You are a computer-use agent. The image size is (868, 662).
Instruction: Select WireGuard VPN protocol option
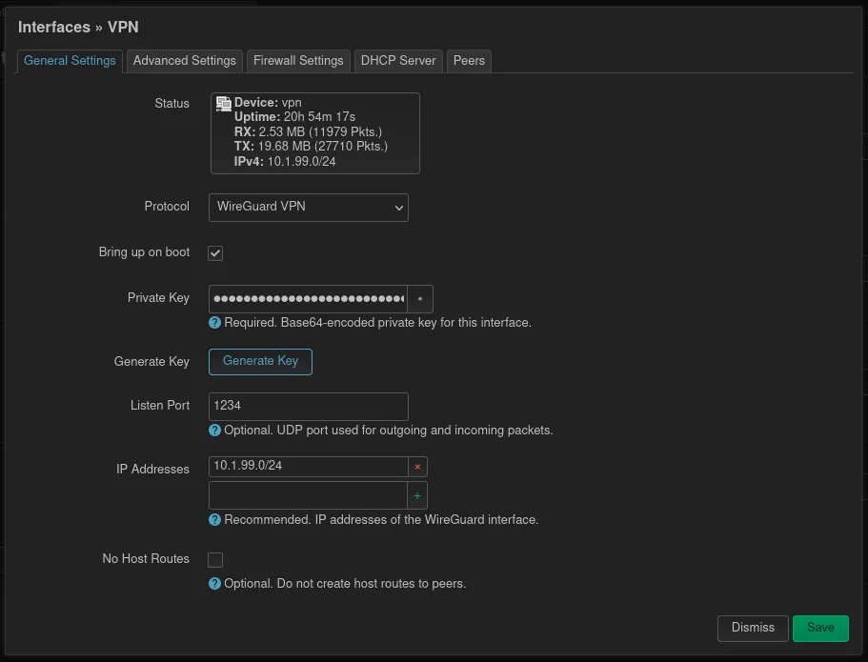pos(309,207)
